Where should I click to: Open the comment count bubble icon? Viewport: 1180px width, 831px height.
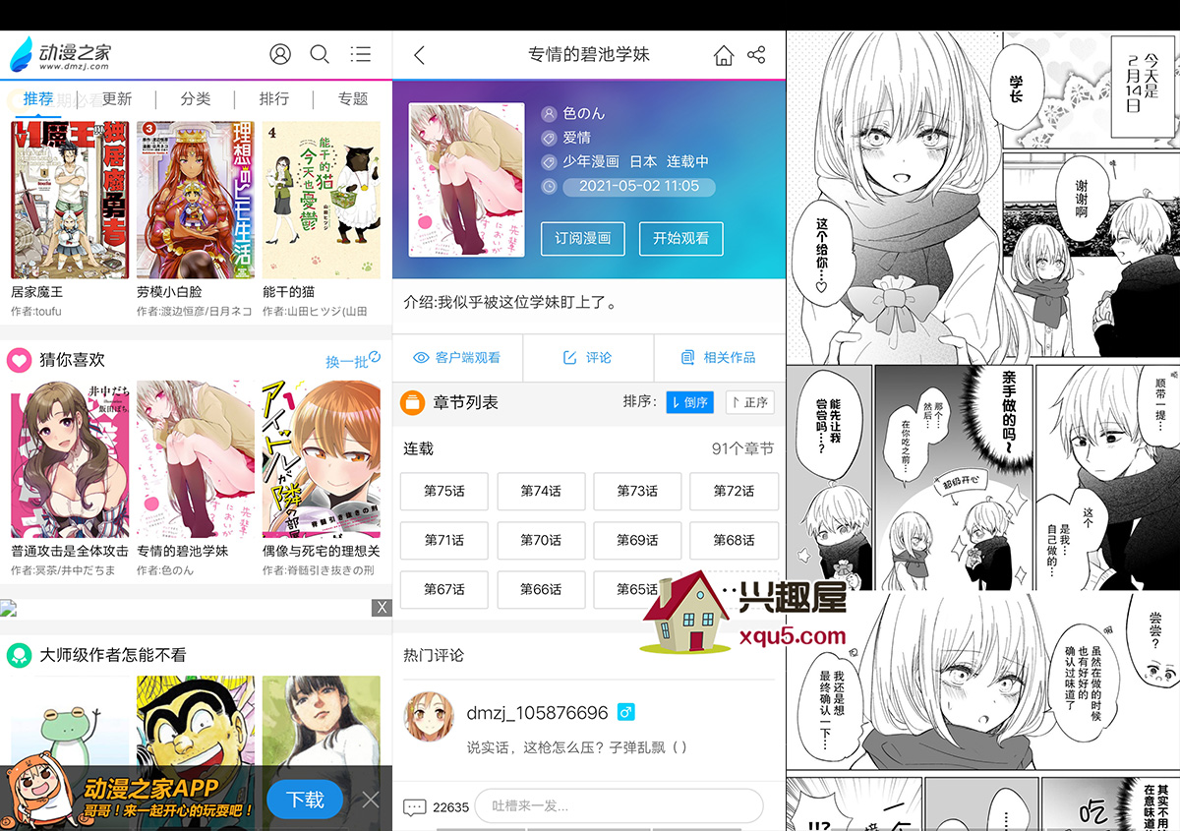pyautogui.click(x=415, y=806)
